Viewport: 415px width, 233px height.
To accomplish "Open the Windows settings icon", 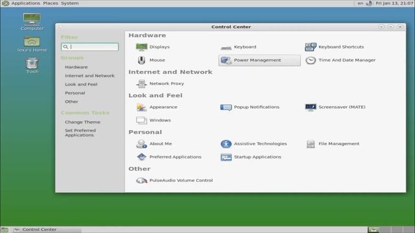I will 141,120.
